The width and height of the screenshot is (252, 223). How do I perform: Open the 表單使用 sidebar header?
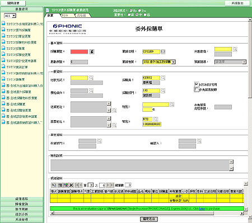pyautogui.click(x=22, y=9)
